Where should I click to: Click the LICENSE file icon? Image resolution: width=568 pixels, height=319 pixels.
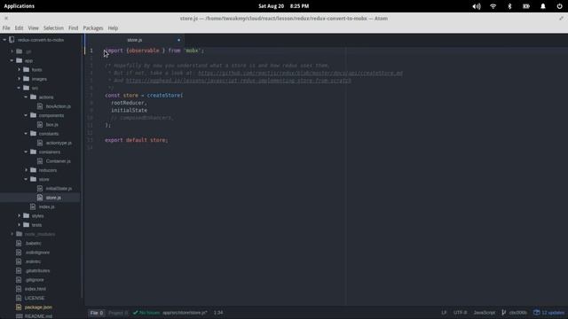19,298
